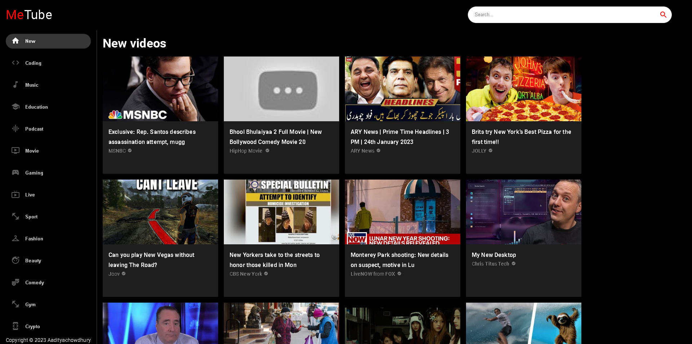The image size is (692, 344).
Task: Click the code brackets icon for Coding
Action: [x=15, y=63]
